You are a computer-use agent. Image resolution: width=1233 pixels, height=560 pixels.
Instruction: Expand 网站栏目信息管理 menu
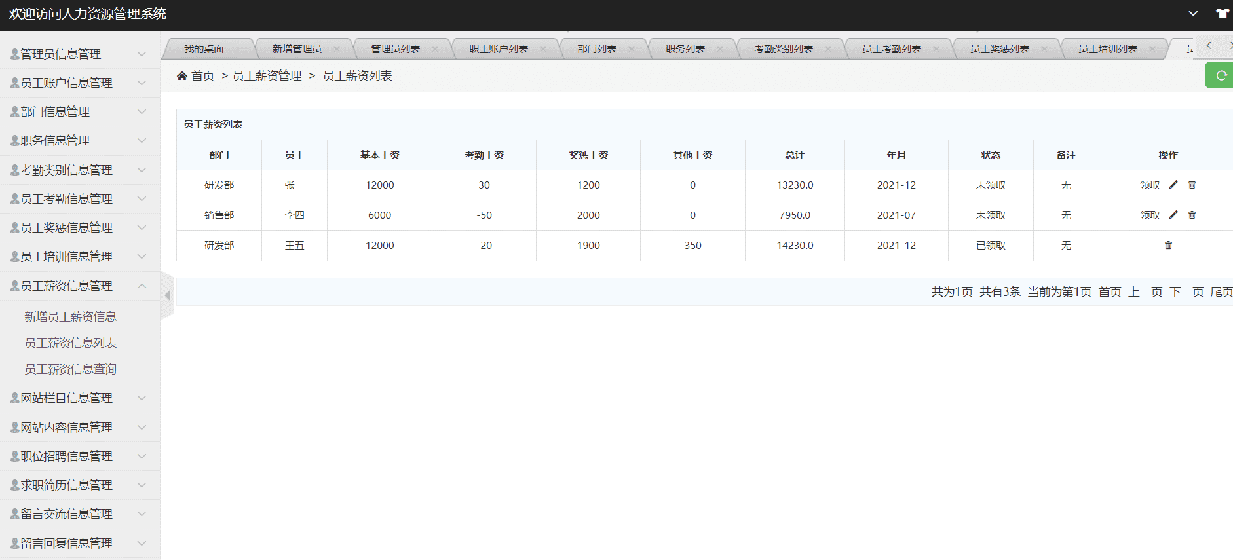[x=80, y=398]
